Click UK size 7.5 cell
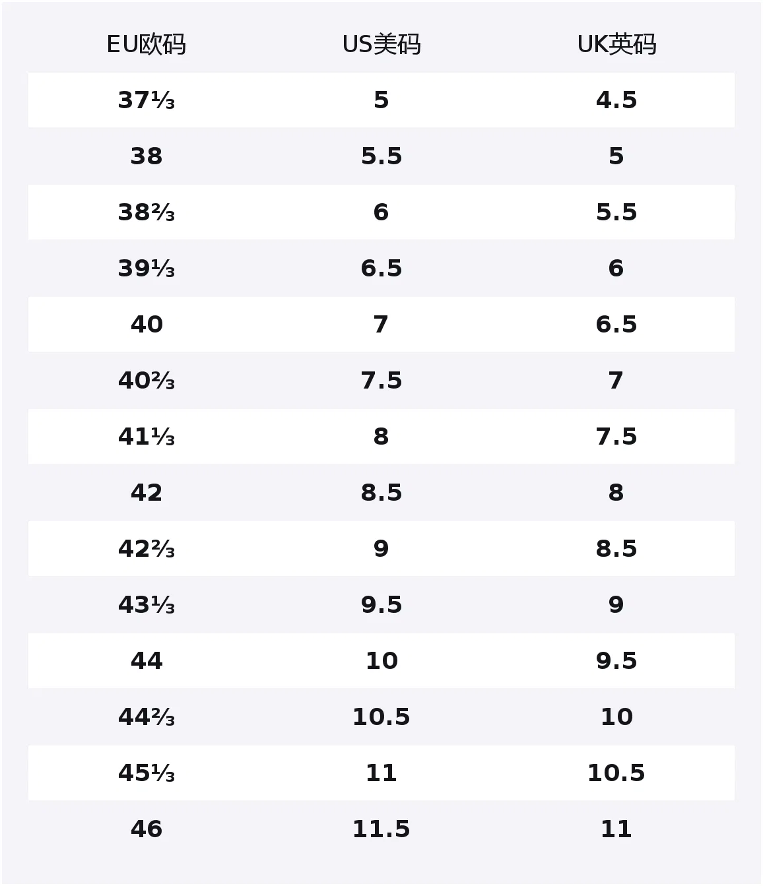The width and height of the screenshot is (763, 886). (x=616, y=437)
